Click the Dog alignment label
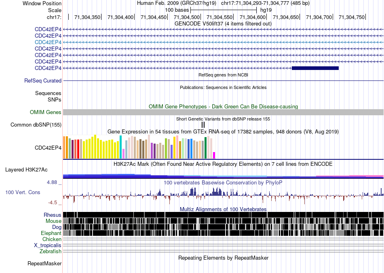 [x=57, y=227]
